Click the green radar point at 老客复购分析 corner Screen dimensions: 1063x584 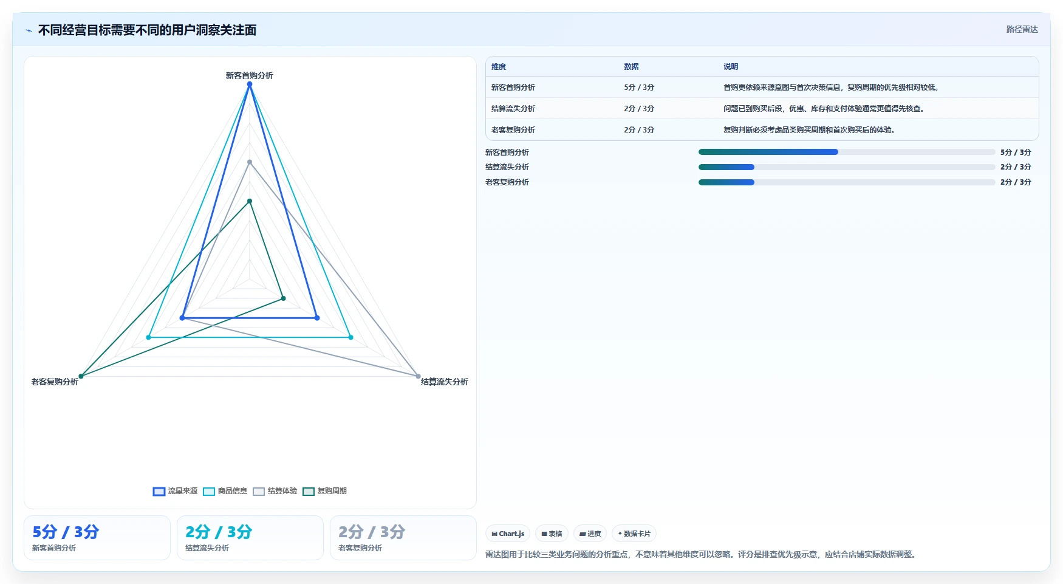[81, 376]
